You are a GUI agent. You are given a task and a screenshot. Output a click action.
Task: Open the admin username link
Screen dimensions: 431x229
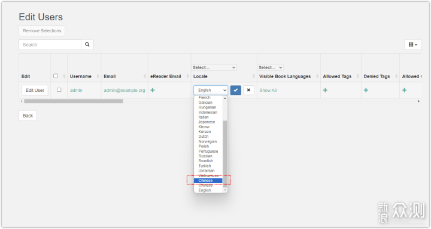tap(76, 90)
